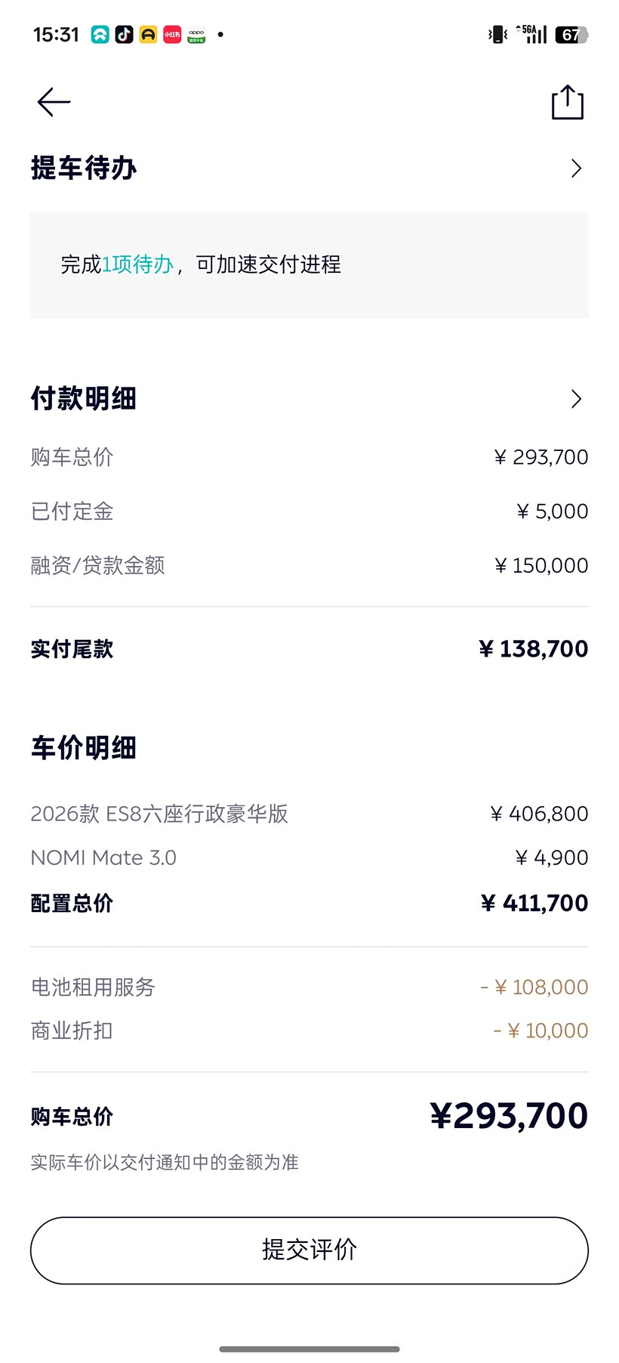Tap the vibrate mode status icon
The width and height of the screenshot is (619, 1363).
(497, 35)
